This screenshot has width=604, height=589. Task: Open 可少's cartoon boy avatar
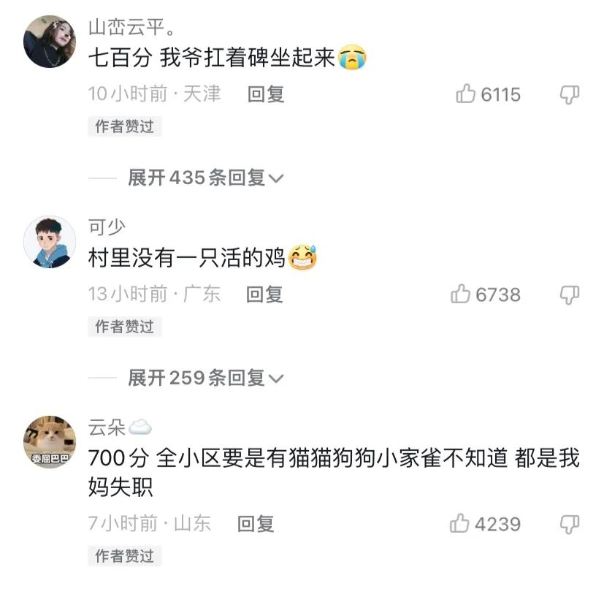pos(50,242)
